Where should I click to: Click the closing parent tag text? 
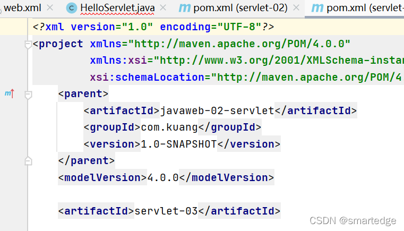click(x=87, y=161)
